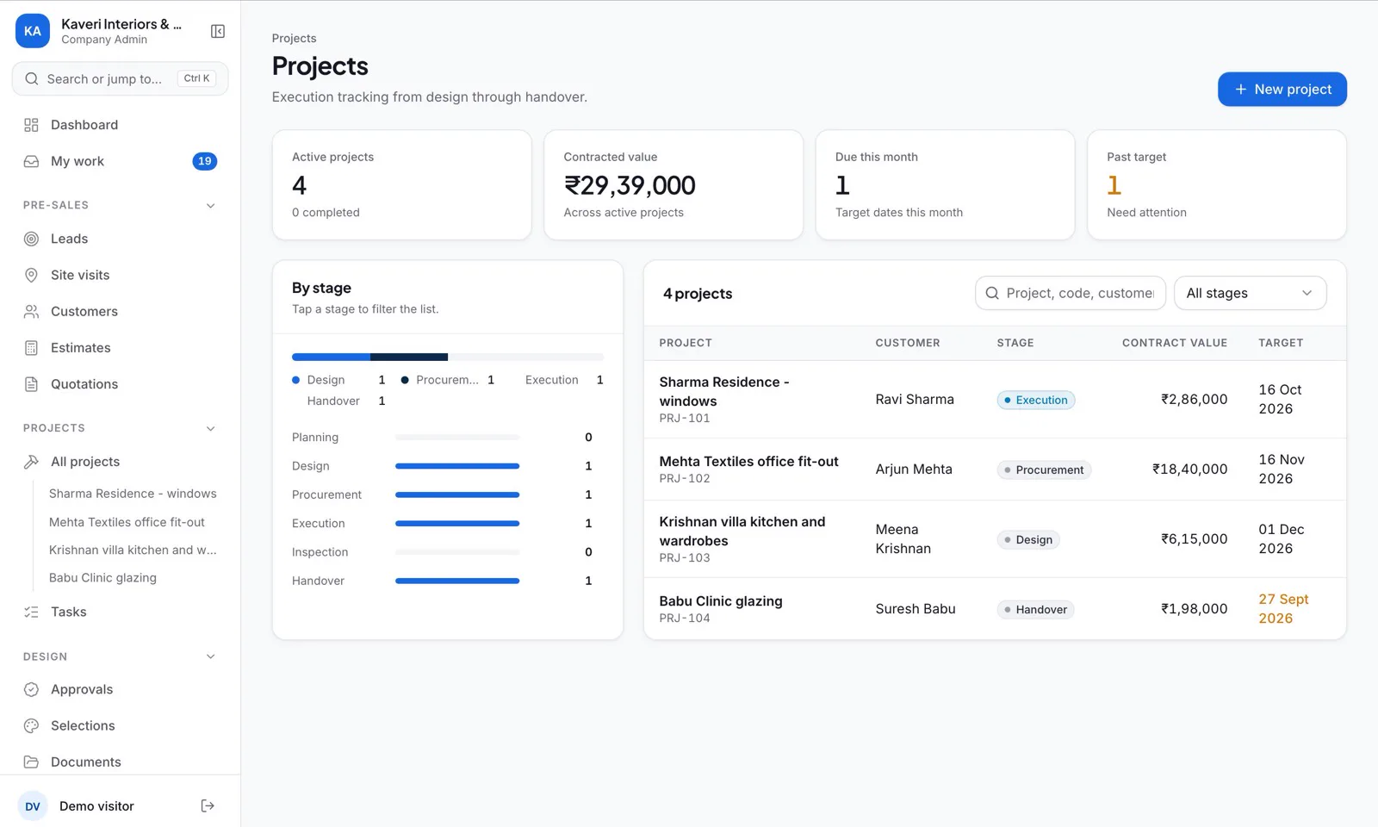Open Sharma Residence - windows in sidebar tree

(x=133, y=494)
